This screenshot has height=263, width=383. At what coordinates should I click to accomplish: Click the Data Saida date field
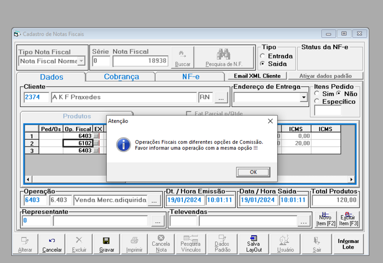click(x=258, y=200)
